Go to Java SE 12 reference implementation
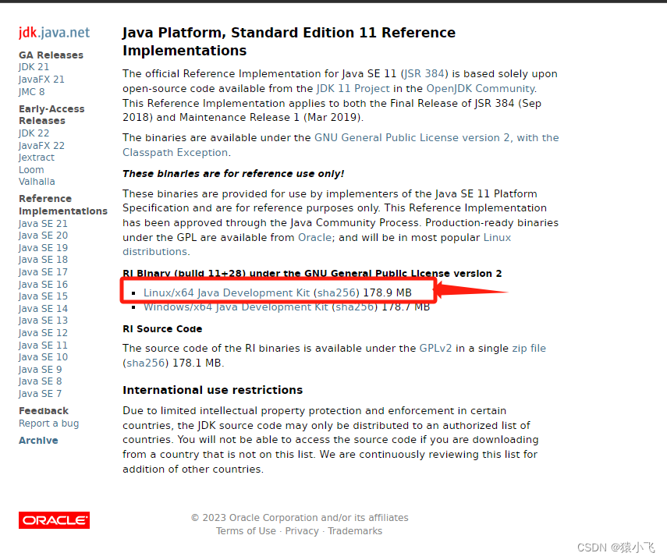Screen dimensions: 667x560 (43, 332)
